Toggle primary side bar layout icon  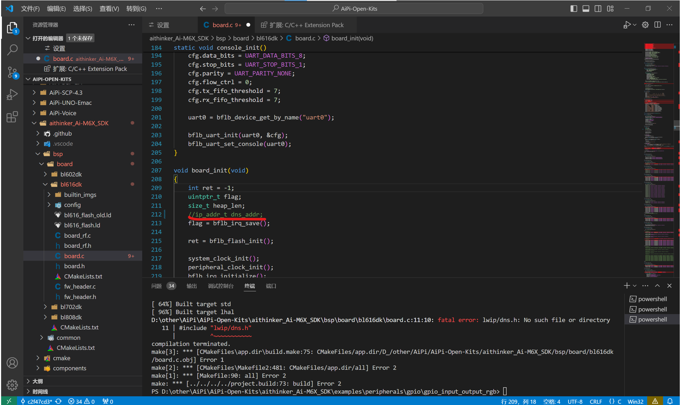pyautogui.click(x=574, y=8)
